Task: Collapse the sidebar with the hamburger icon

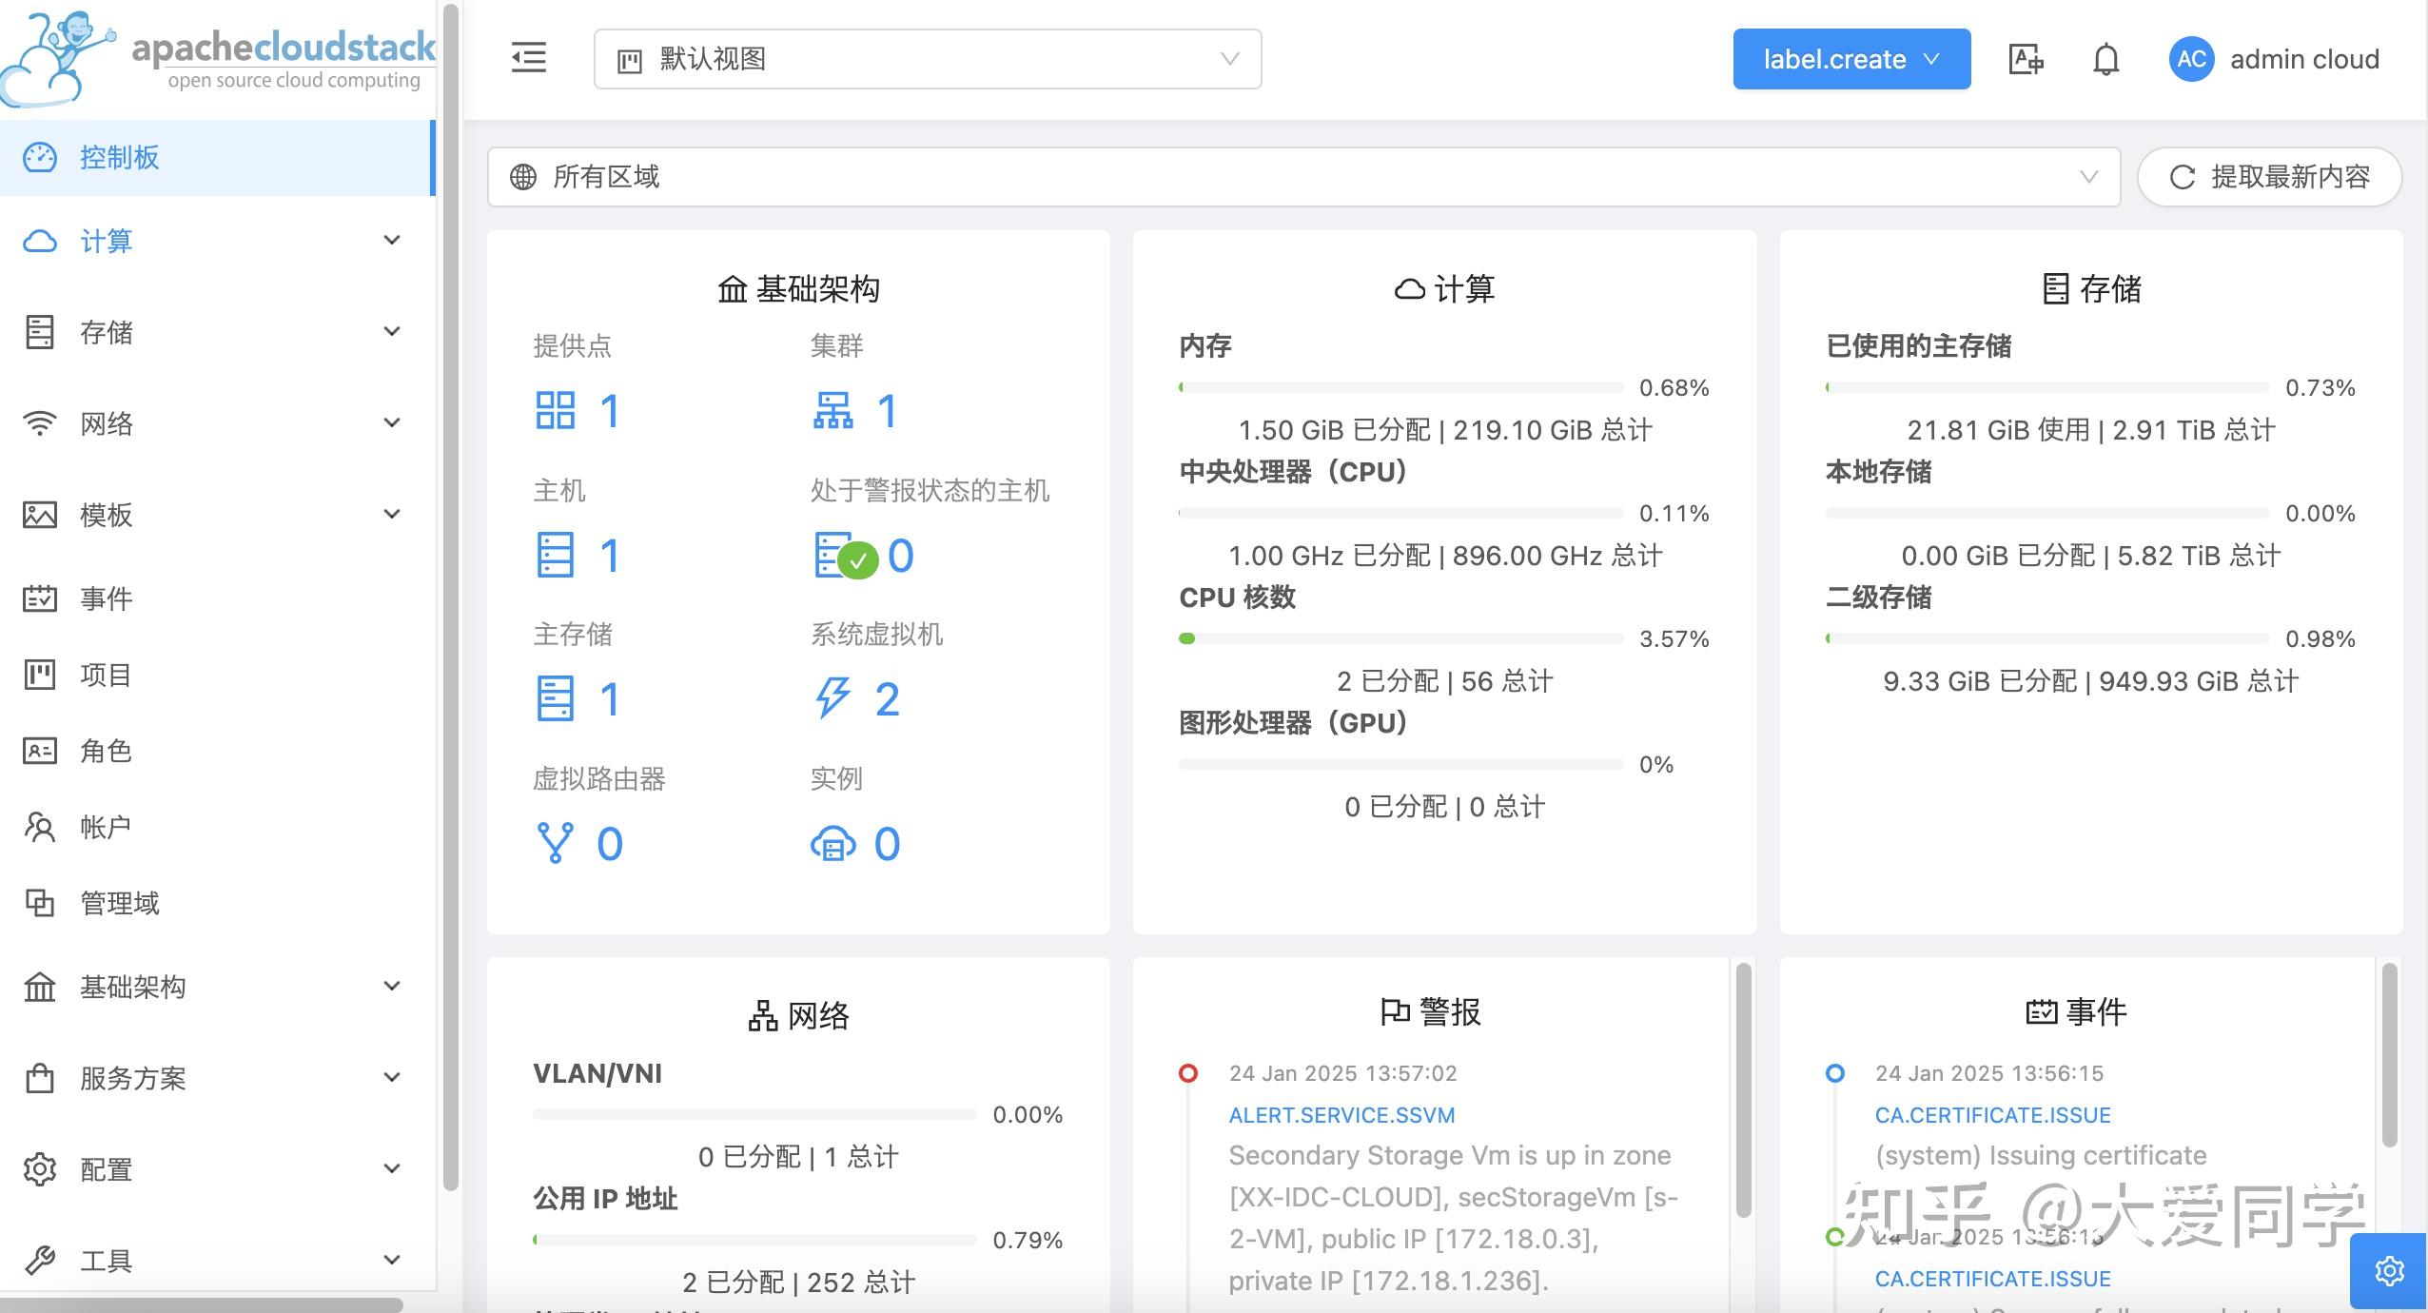Action: coord(529,58)
